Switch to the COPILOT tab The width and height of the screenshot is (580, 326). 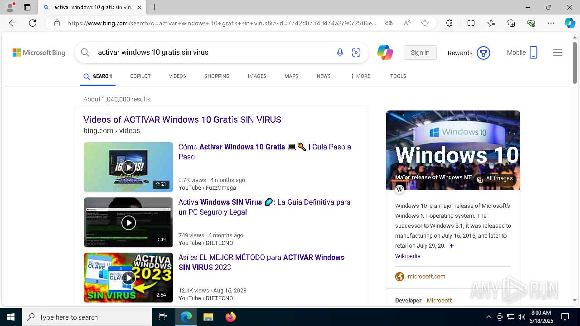140,76
